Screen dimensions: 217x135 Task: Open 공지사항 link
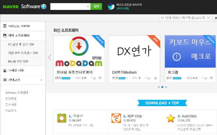pyautogui.click(x=11, y=105)
